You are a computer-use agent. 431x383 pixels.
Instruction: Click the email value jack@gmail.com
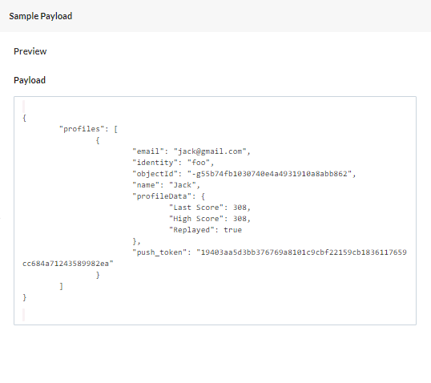pos(210,151)
